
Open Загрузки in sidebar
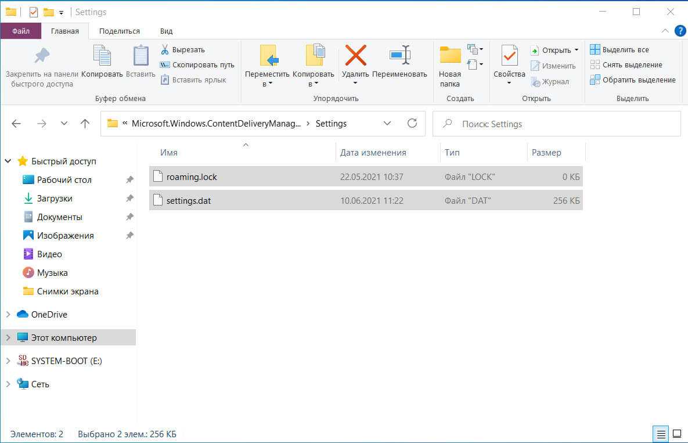(55, 199)
